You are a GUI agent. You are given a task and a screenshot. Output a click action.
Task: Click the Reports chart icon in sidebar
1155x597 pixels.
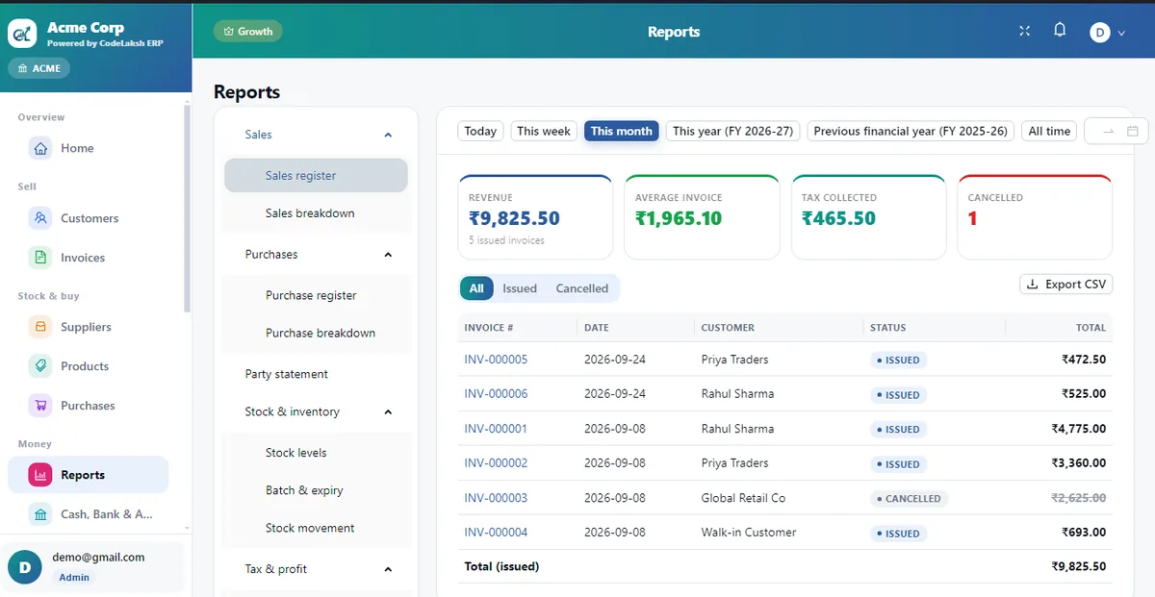40,475
